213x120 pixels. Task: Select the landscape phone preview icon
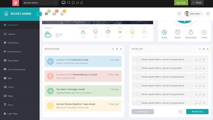coord(78,3)
